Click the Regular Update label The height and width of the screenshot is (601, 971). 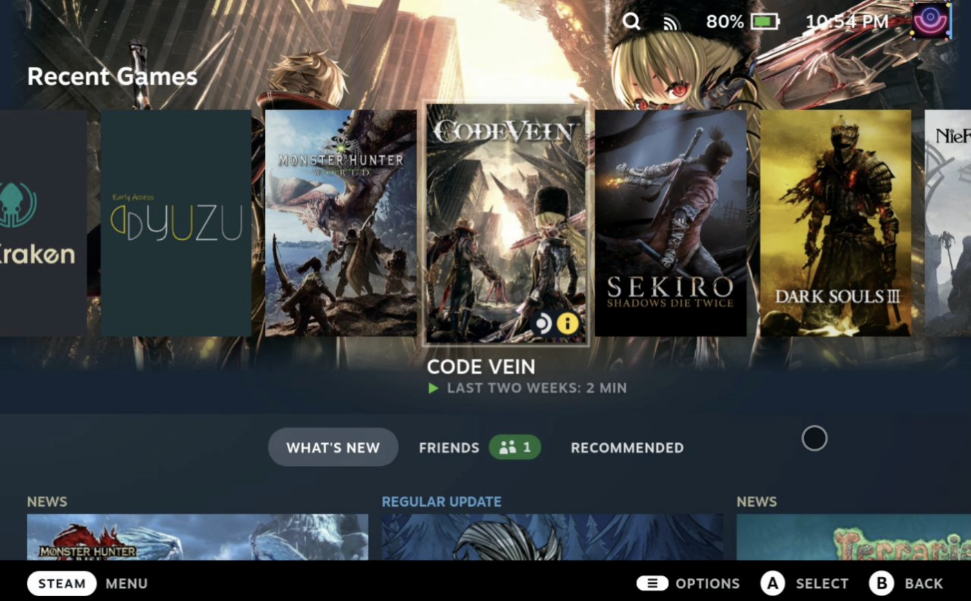[x=441, y=502]
